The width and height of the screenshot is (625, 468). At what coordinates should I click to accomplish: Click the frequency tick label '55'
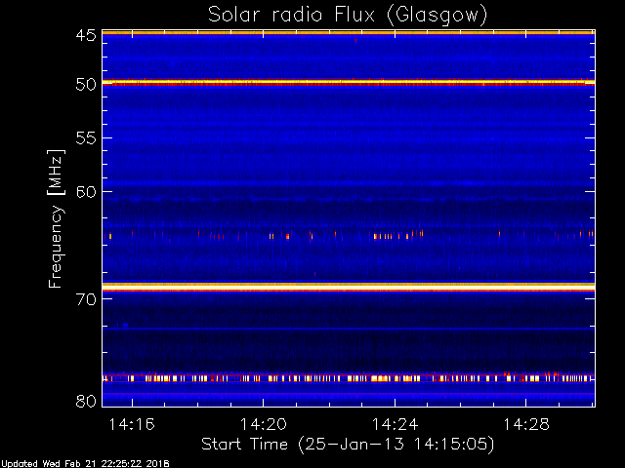[x=86, y=138]
